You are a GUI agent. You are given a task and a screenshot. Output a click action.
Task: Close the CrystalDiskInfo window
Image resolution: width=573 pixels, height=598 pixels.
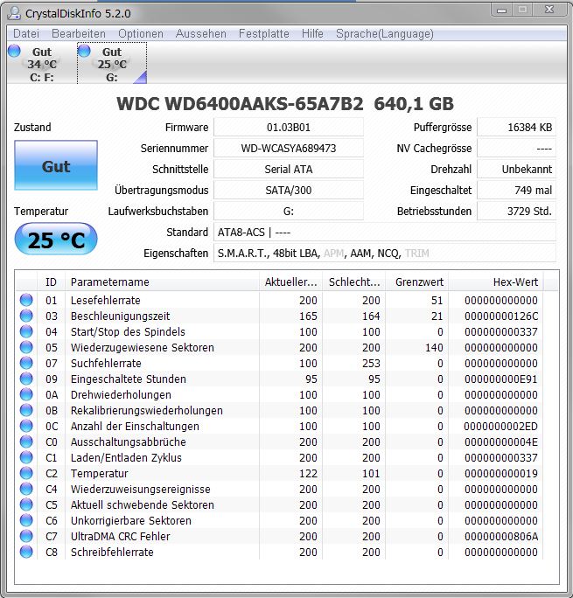click(549, 10)
